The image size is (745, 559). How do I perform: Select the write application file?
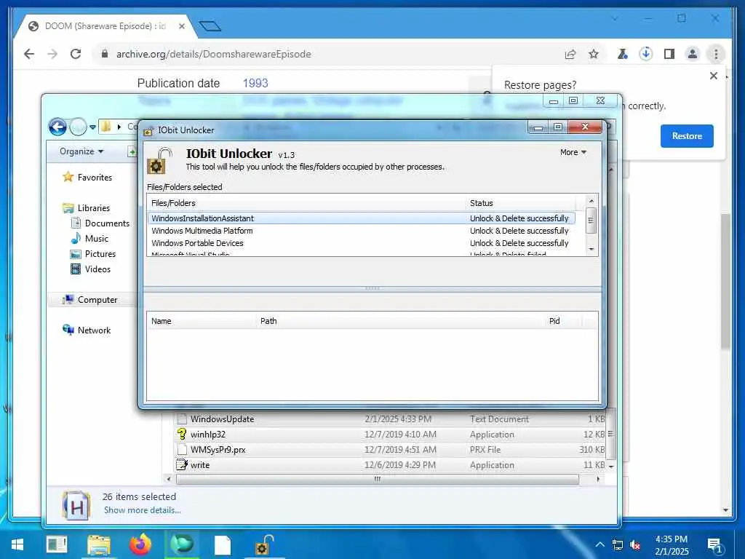tap(391, 465)
